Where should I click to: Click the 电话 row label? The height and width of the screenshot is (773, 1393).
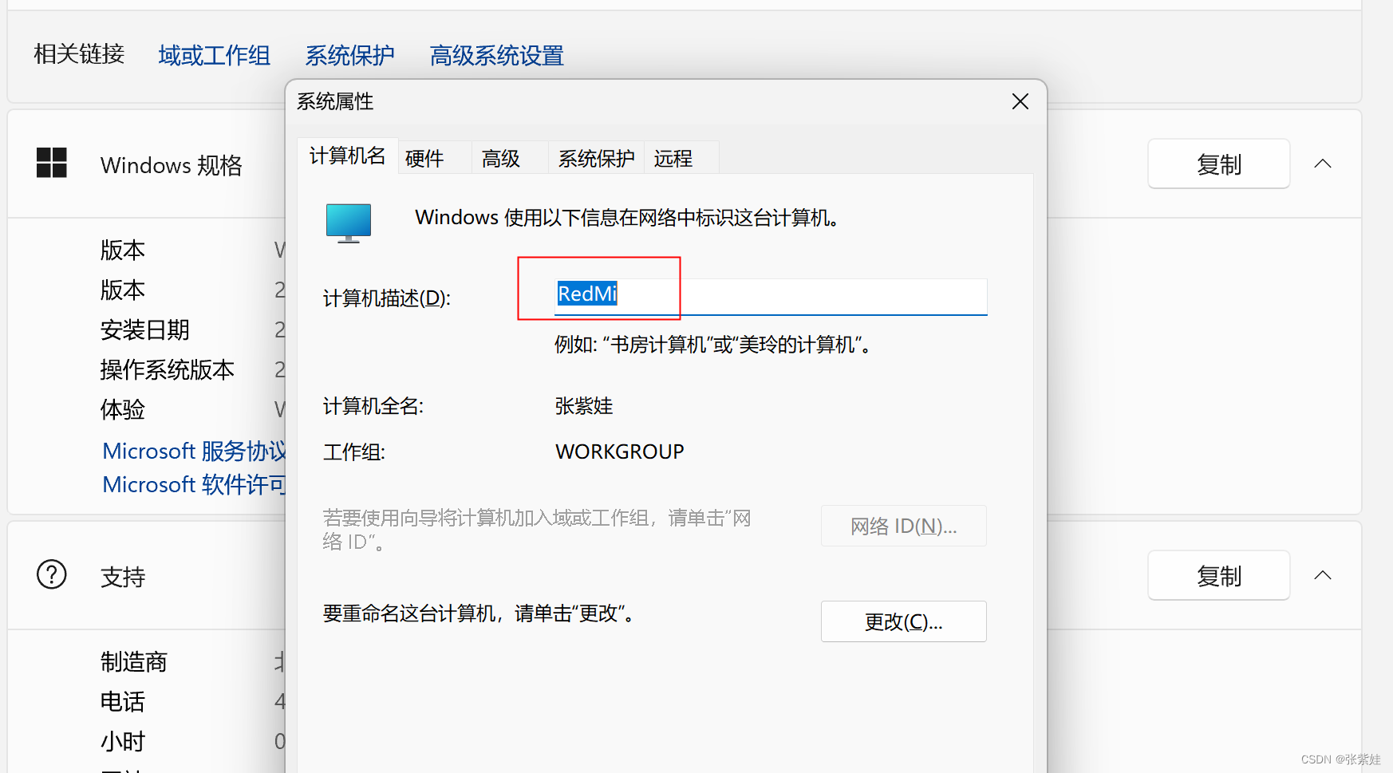coord(123,701)
